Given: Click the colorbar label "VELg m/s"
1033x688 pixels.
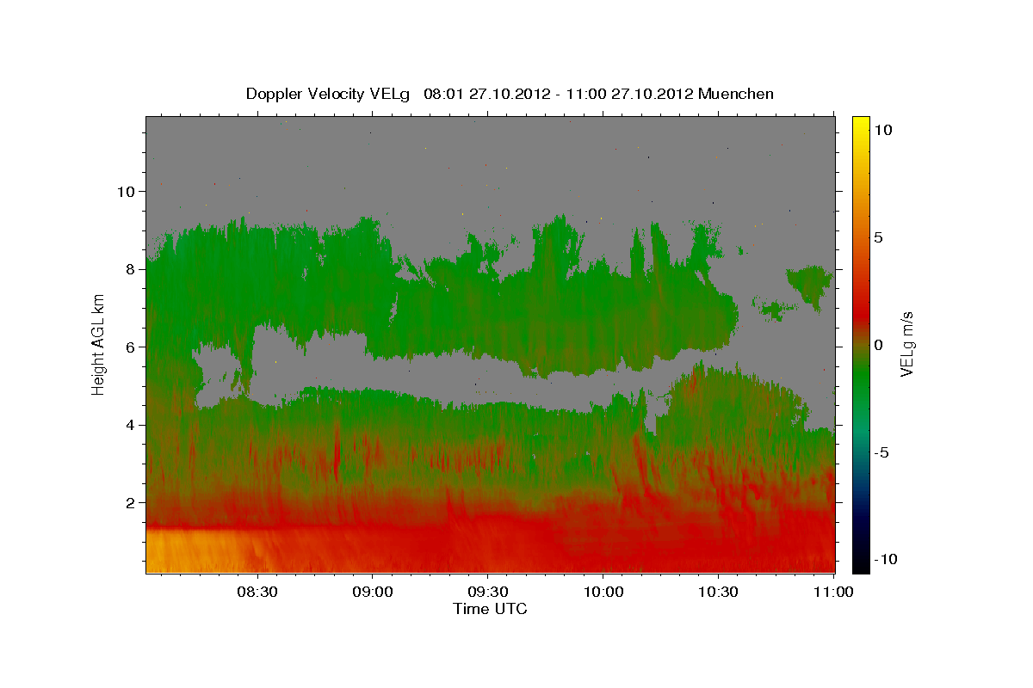Looking at the screenshot, I should coord(906,344).
